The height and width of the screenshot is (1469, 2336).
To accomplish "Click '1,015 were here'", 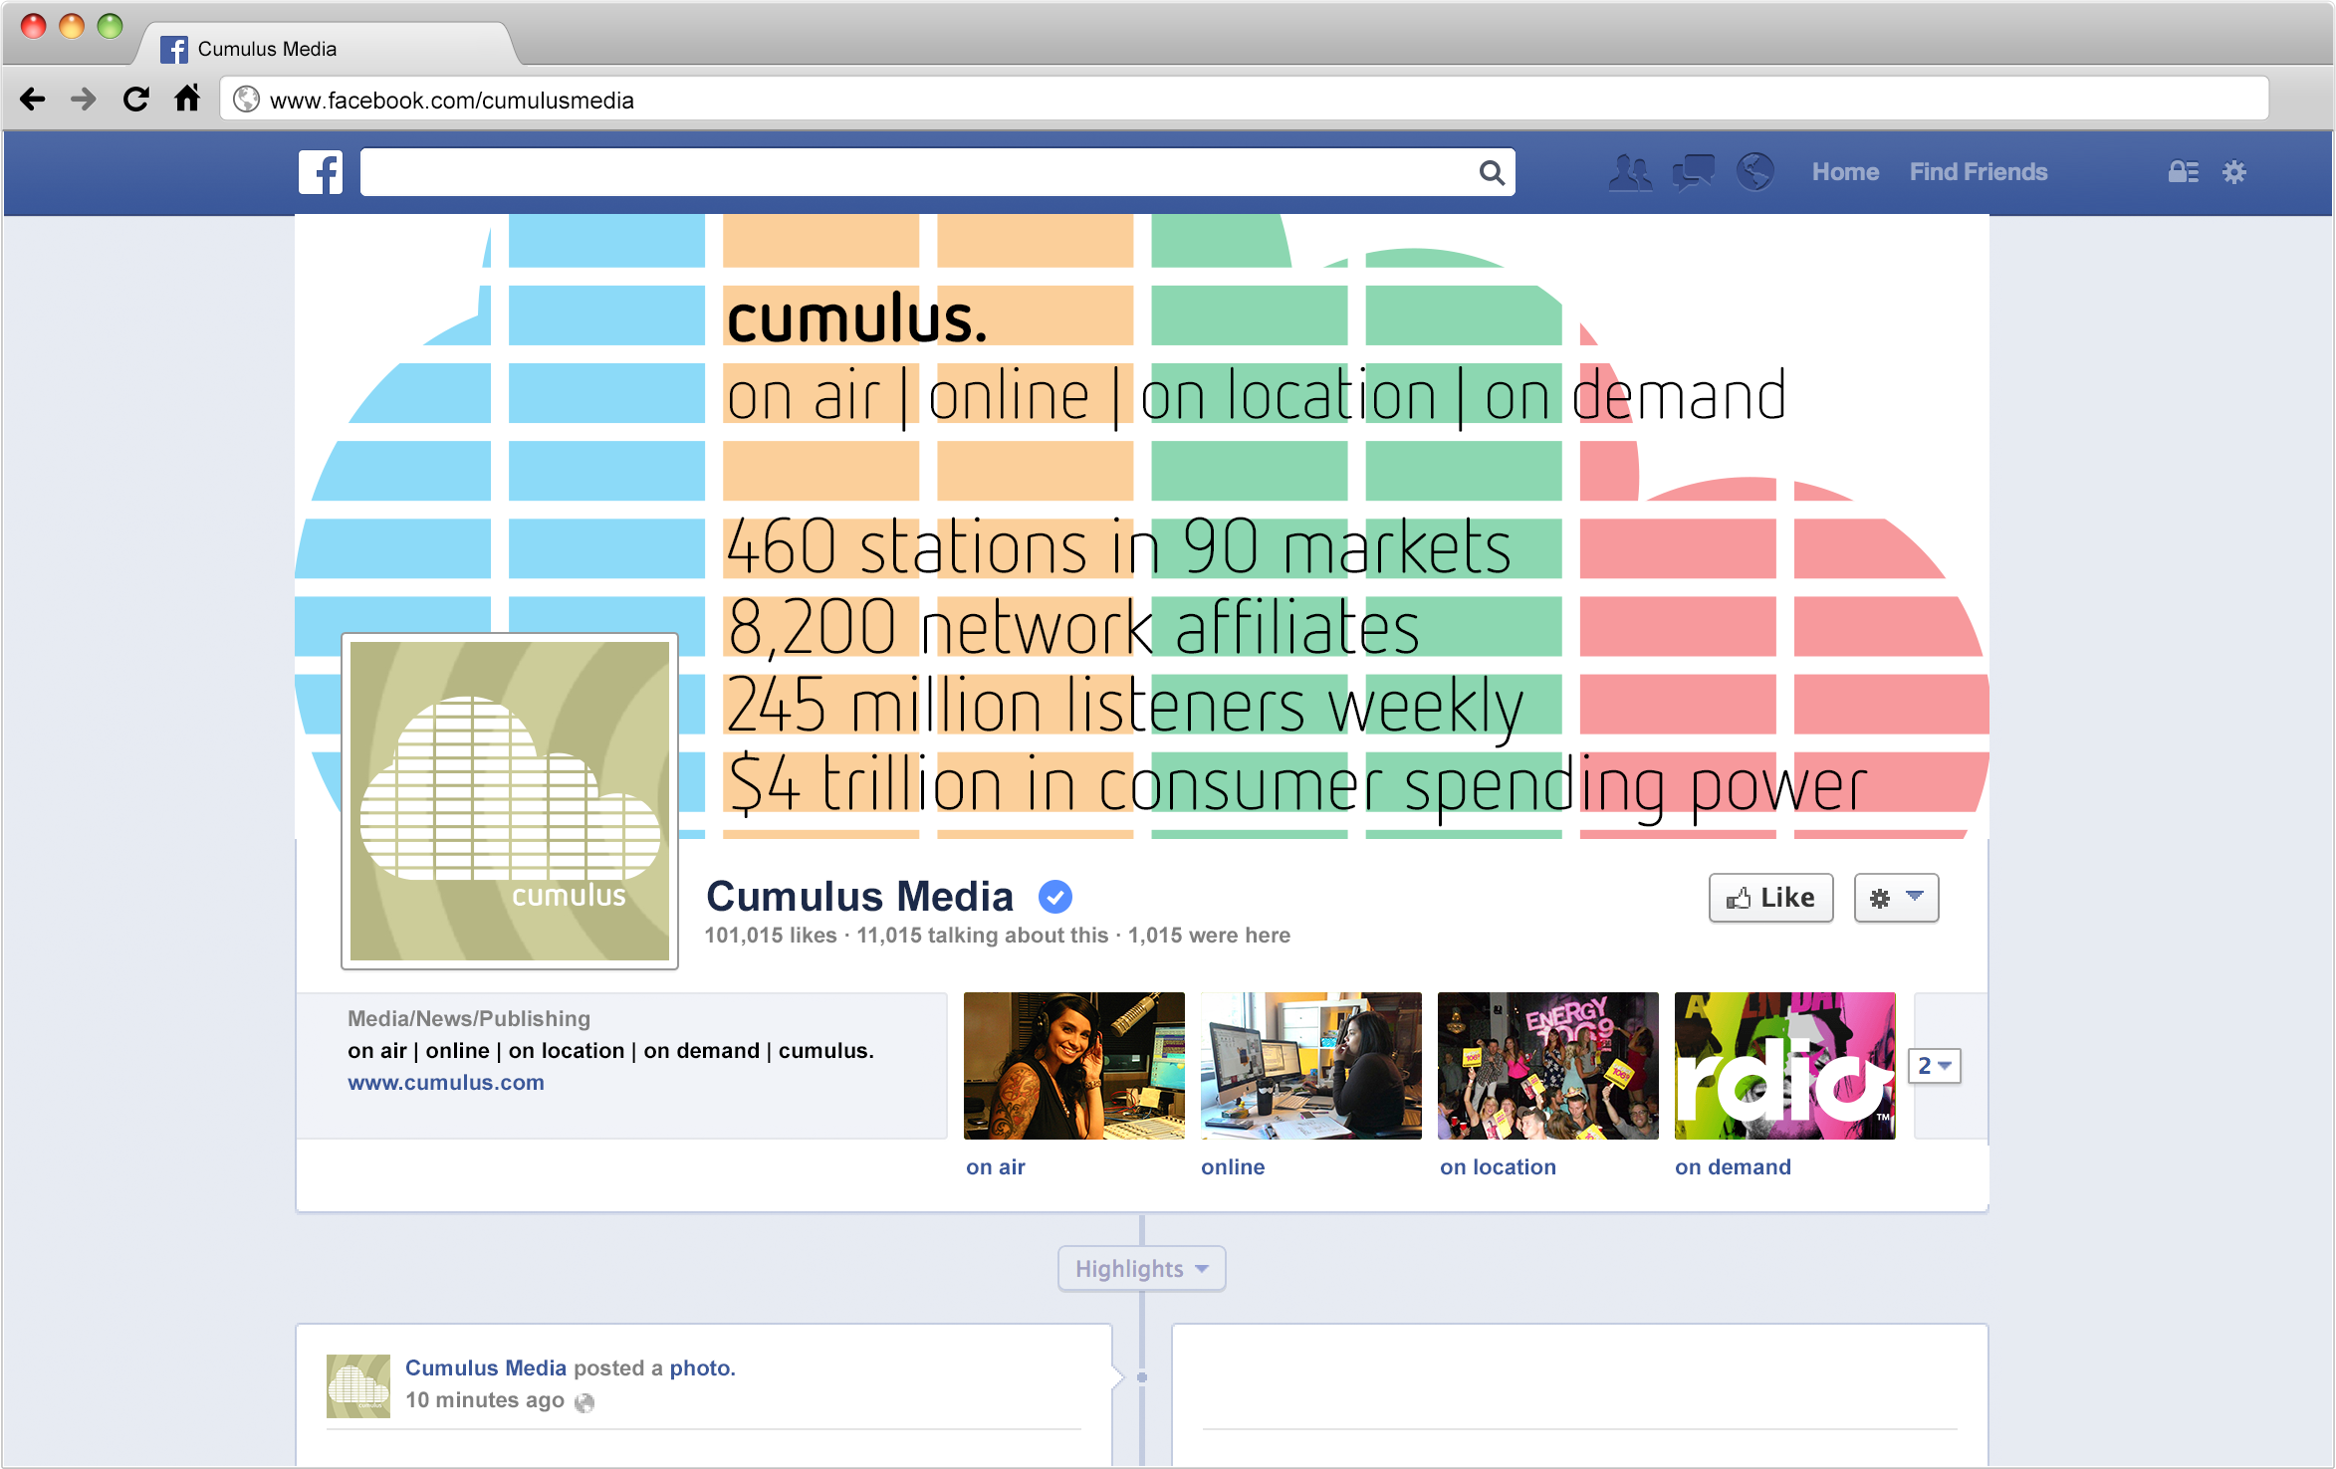I will (1209, 936).
